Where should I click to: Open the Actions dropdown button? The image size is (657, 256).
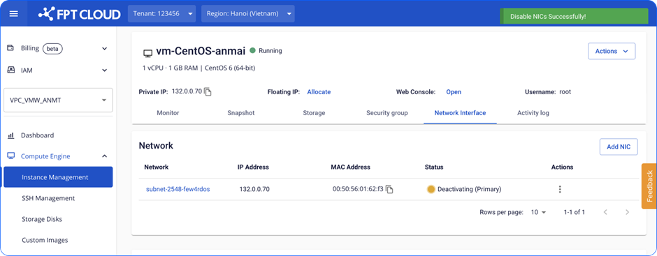coord(612,51)
